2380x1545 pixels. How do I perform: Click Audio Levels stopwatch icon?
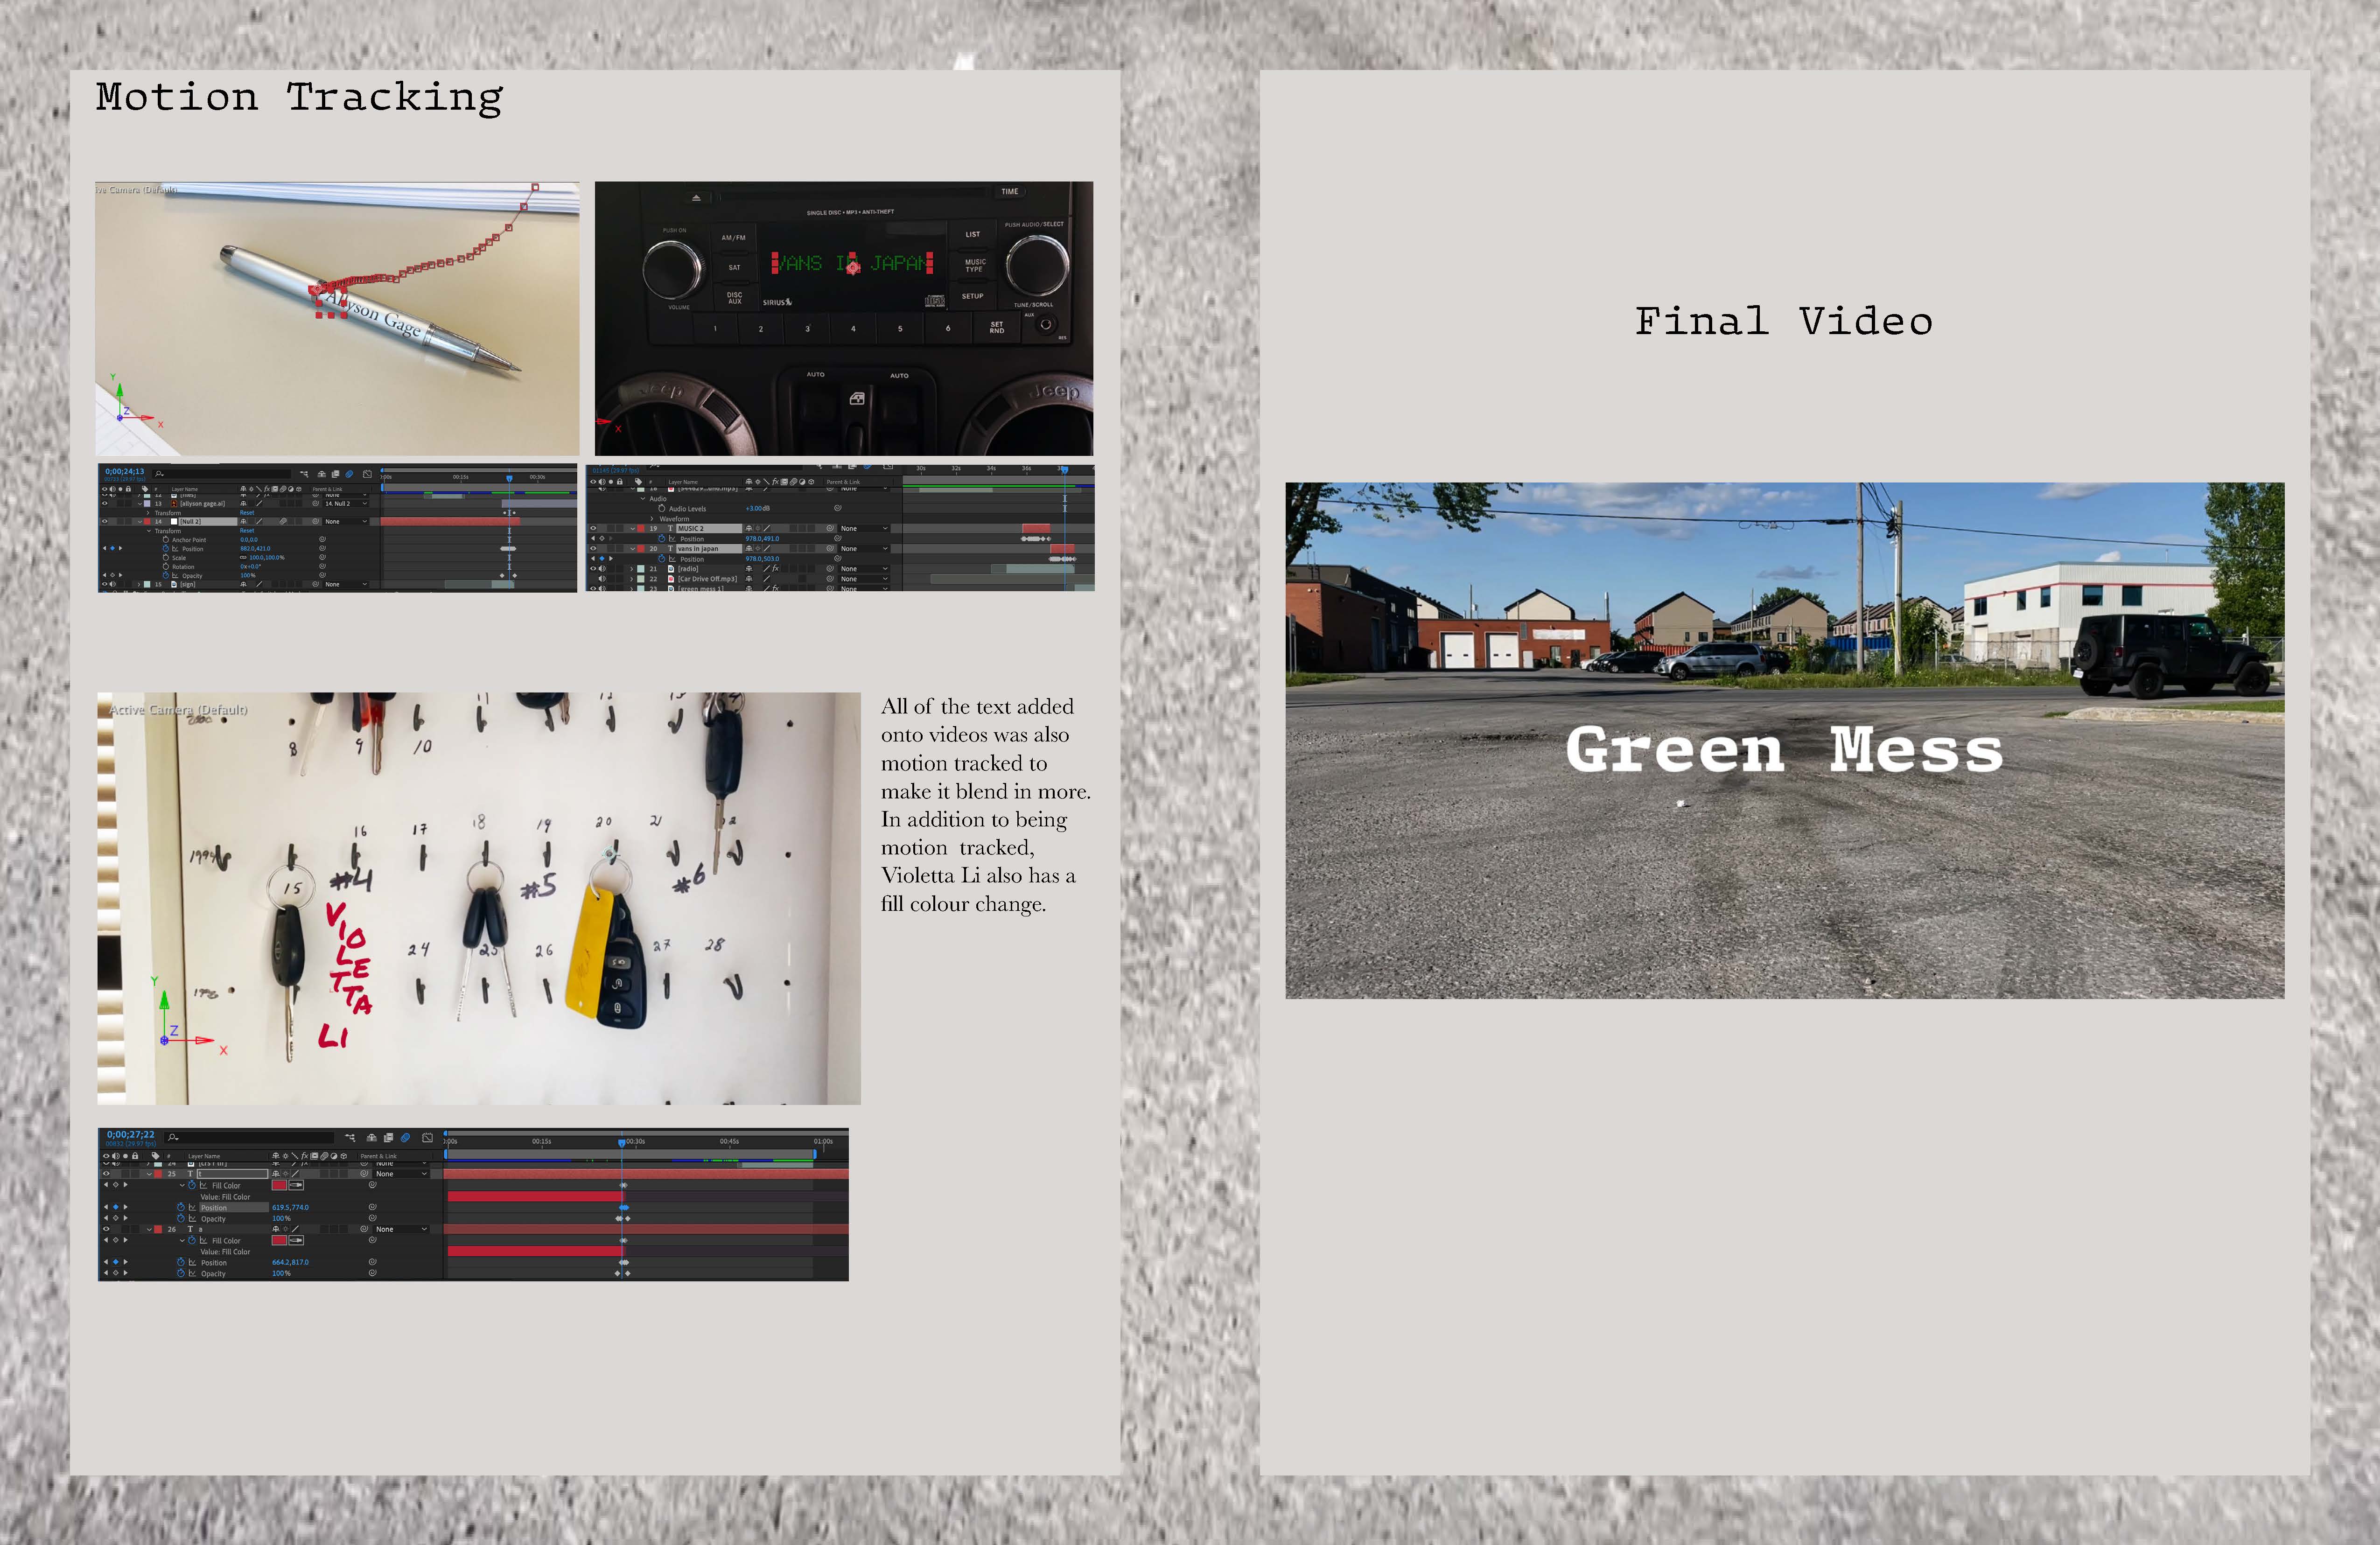click(662, 509)
